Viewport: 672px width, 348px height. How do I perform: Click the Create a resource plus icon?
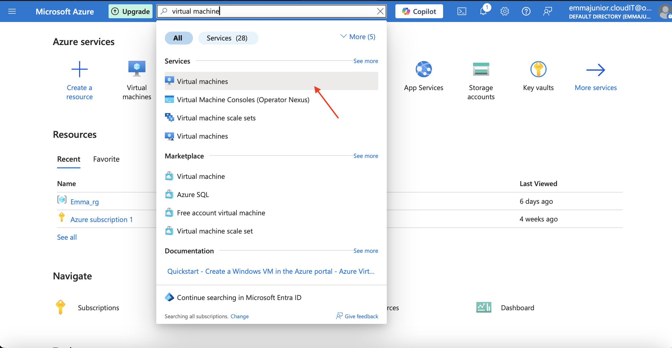click(79, 69)
